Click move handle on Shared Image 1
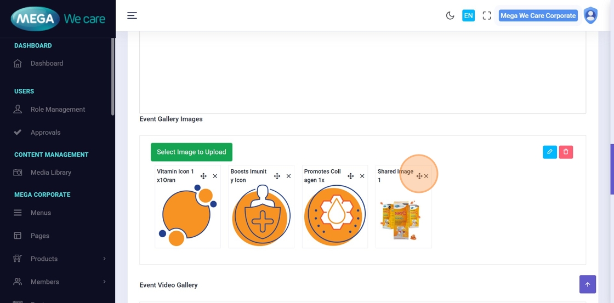The height and width of the screenshot is (303, 614). pyautogui.click(x=419, y=176)
